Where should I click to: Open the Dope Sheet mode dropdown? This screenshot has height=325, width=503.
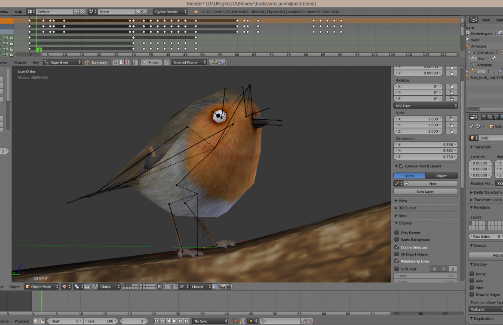coord(63,62)
